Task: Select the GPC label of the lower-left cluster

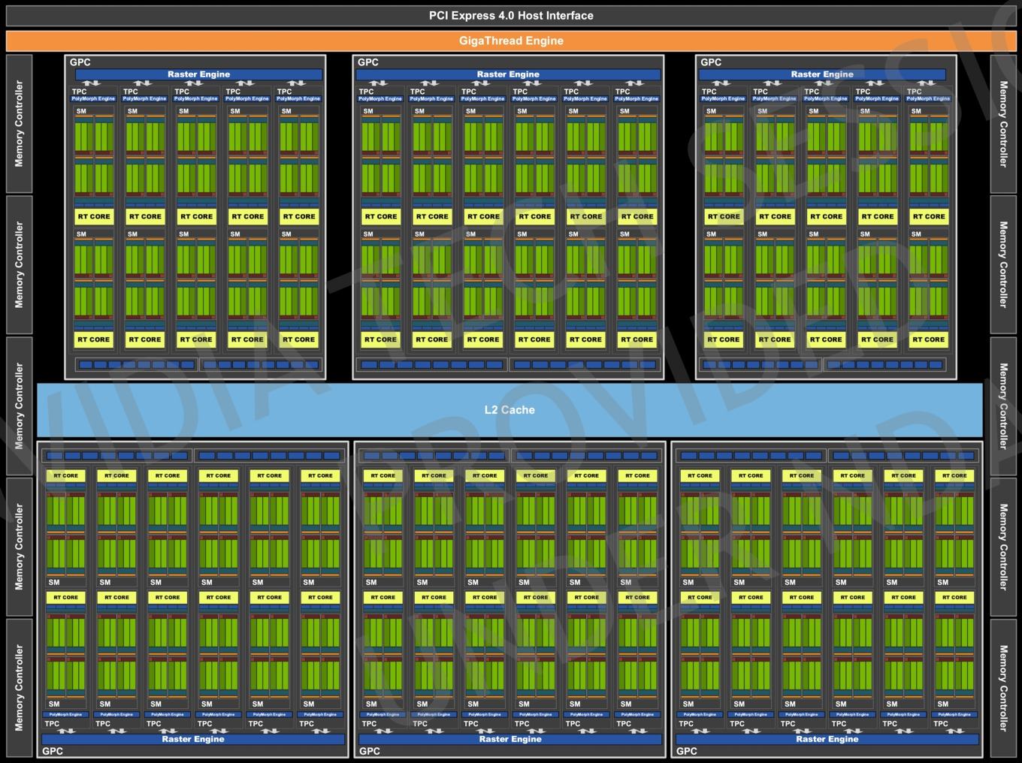Action: [x=53, y=751]
